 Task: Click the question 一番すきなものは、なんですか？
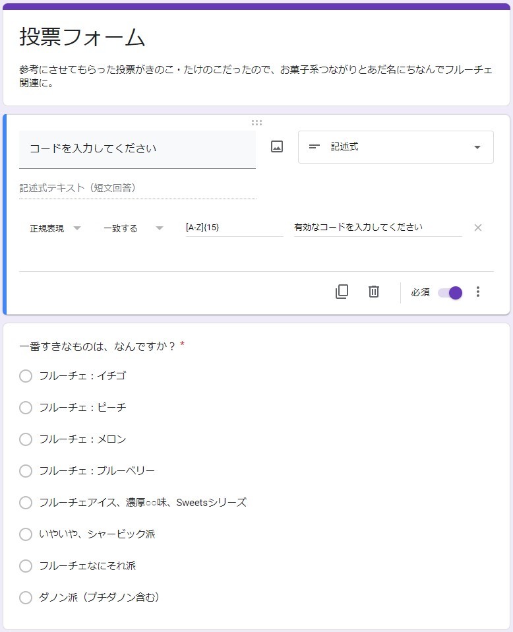97,346
